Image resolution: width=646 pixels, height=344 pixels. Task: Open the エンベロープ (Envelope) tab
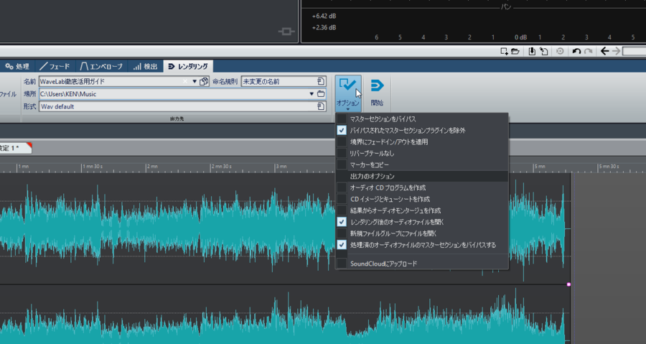(x=101, y=66)
